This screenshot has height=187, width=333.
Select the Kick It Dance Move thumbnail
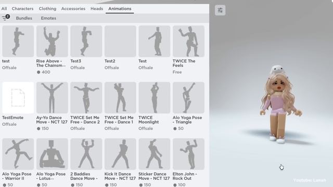click(x=120, y=154)
